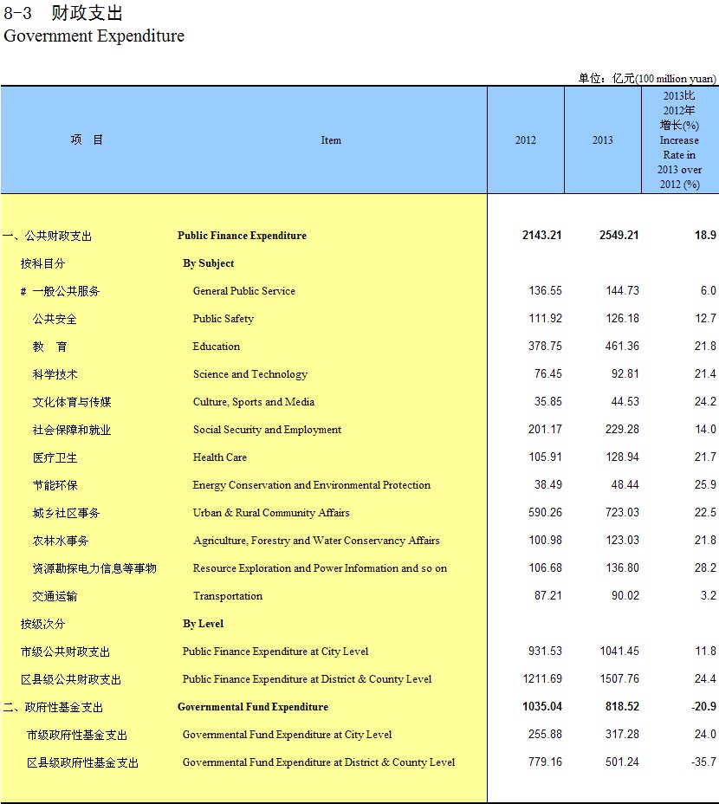The width and height of the screenshot is (719, 804).
Task: Click the 2012 column header
Action: coord(525,140)
